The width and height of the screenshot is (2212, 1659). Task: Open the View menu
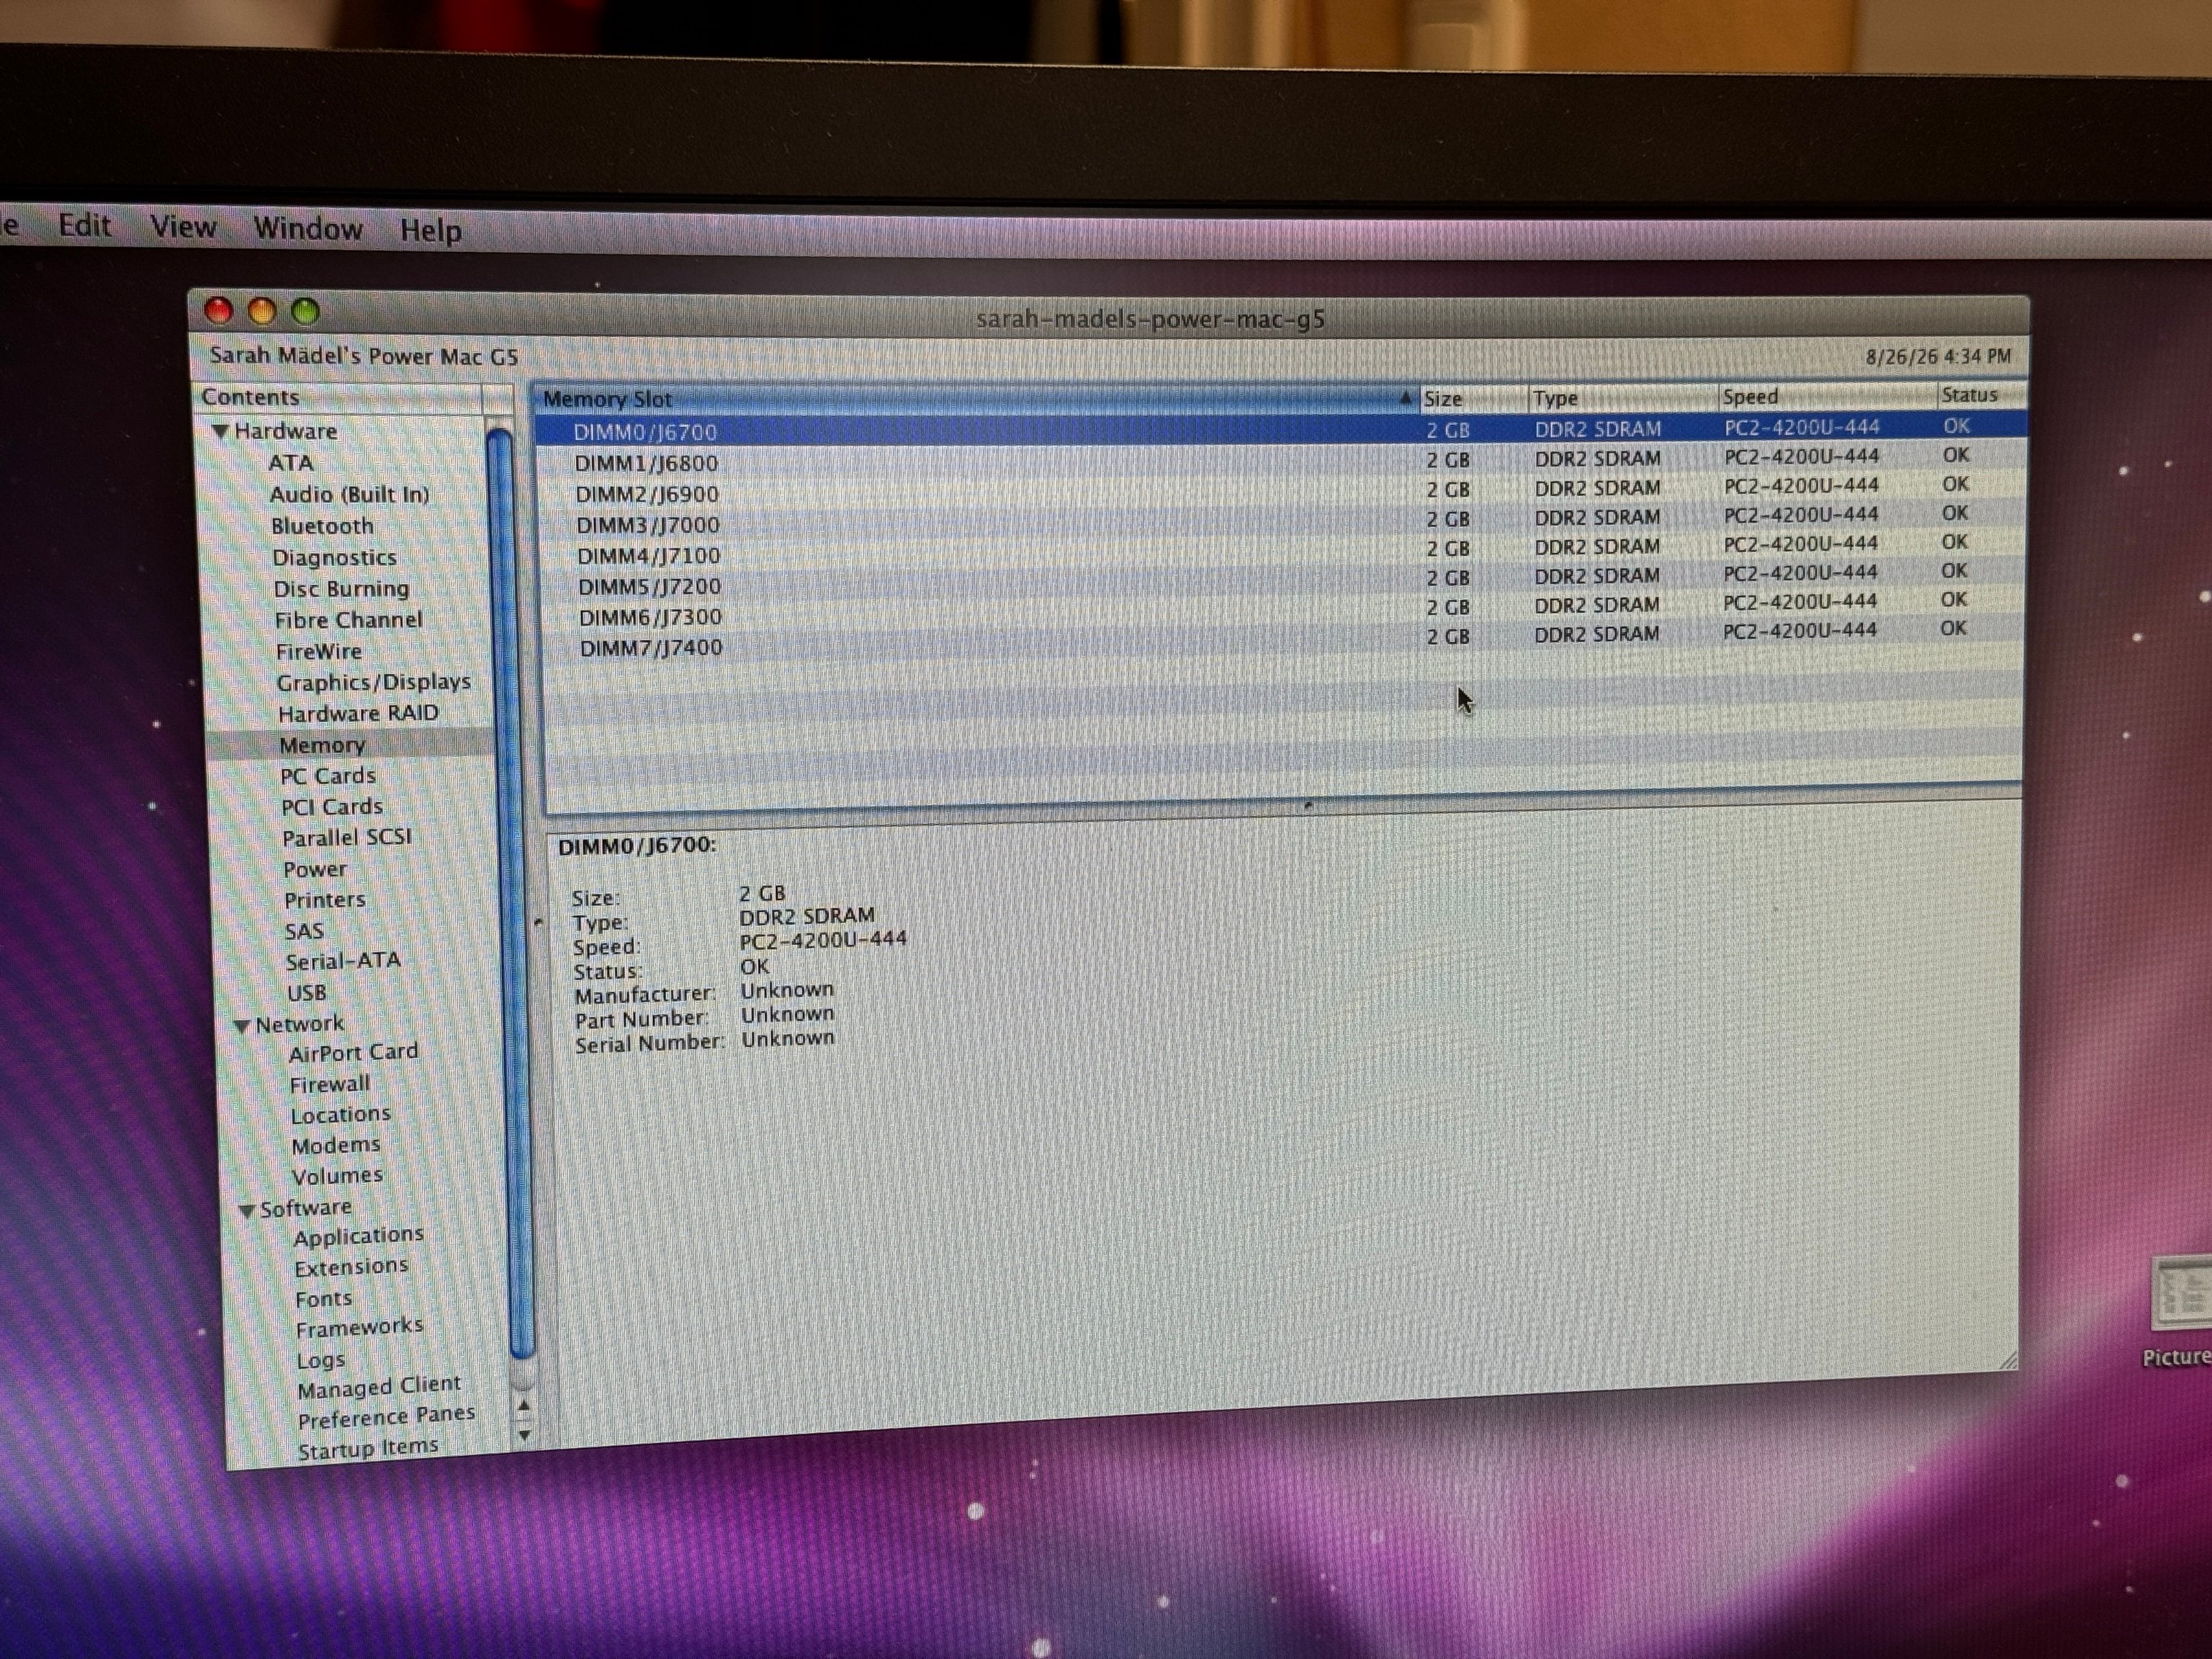(183, 227)
